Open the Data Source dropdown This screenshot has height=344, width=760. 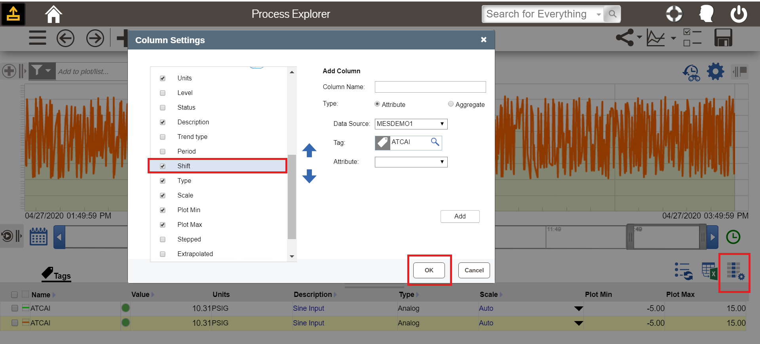411,124
